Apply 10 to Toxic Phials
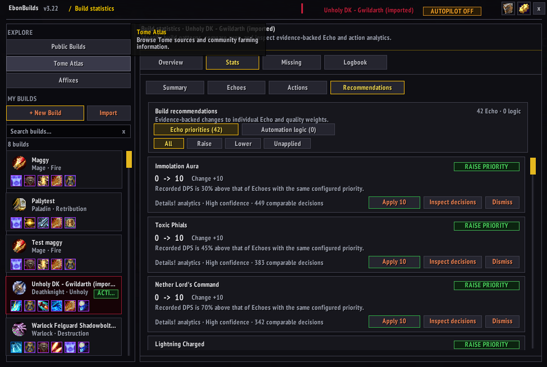The image size is (547, 367). tap(394, 262)
